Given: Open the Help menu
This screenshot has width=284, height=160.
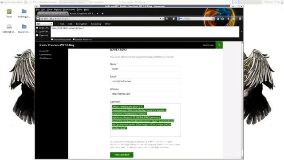Looking at the screenshot, I should pyautogui.click(x=87, y=10).
